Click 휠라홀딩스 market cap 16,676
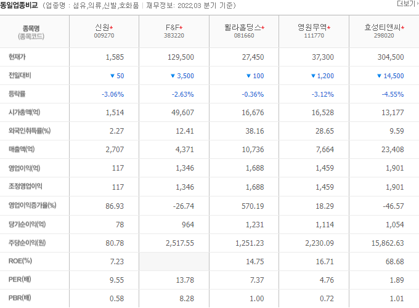419x308 pixels. coord(253,113)
